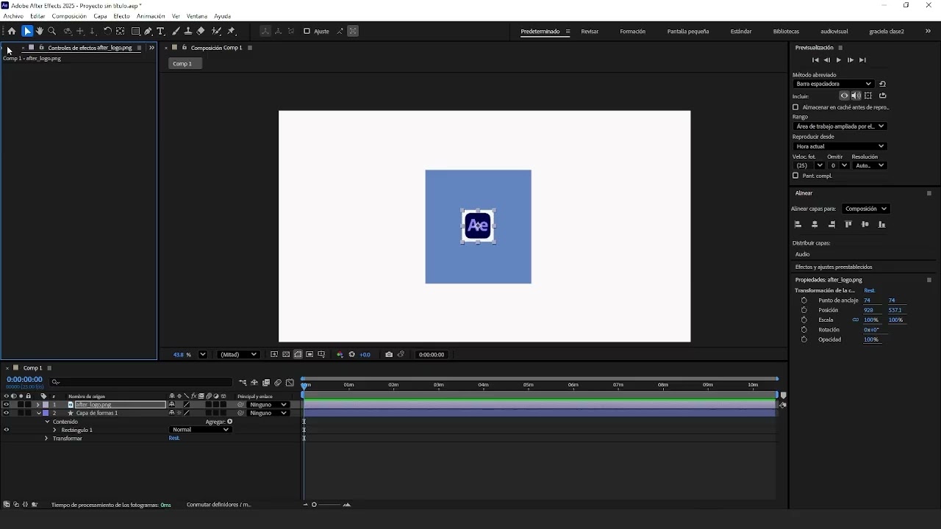Open the Audio panel header
The image size is (941, 529).
(802, 254)
